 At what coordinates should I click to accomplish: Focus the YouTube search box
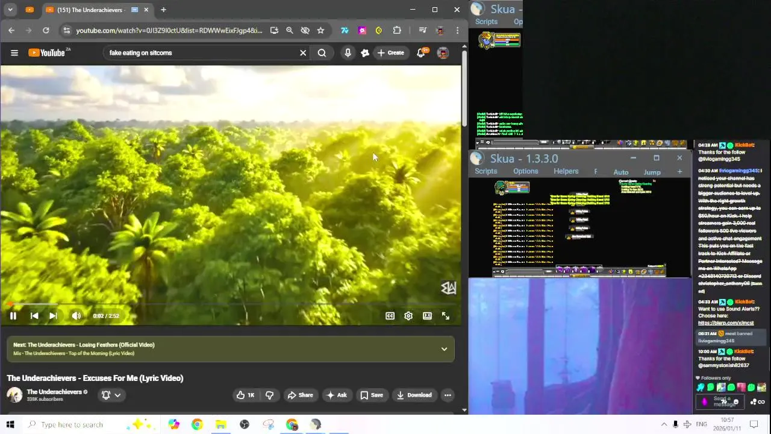tap(202, 53)
